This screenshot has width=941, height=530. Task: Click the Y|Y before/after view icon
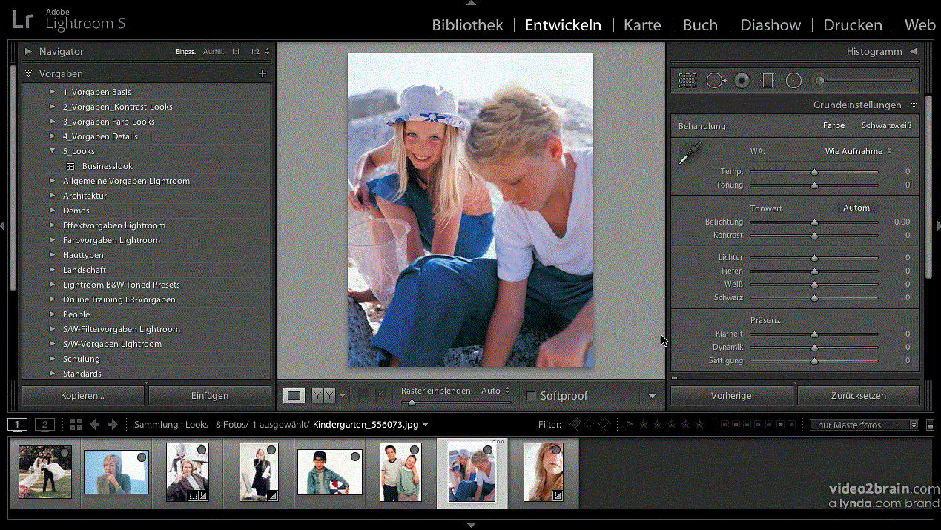[x=323, y=395]
